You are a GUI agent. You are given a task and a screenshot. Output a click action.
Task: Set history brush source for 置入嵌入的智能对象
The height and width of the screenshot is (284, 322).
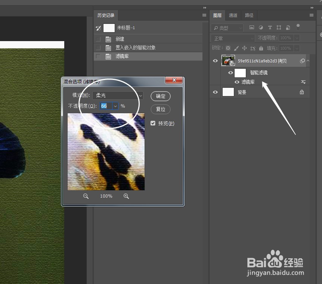(98, 48)
